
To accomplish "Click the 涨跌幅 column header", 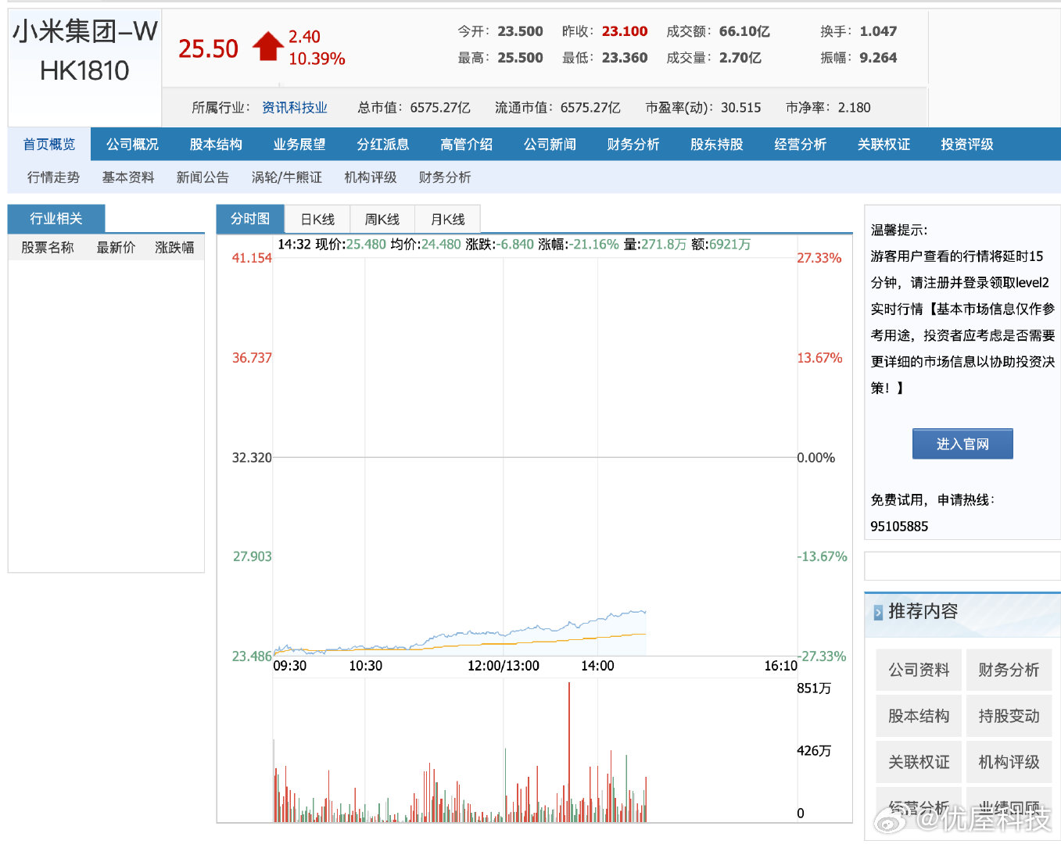I will pyautogui.click(x=174, y=248).
